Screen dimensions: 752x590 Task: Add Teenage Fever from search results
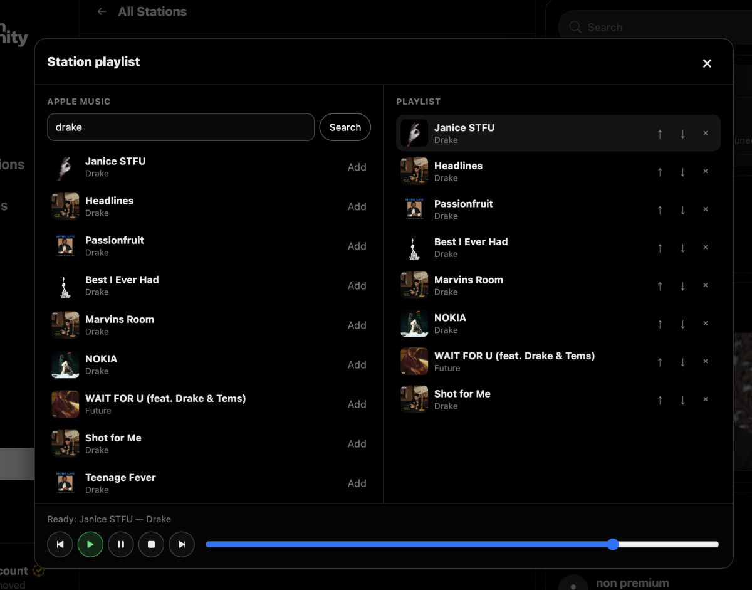tap(357, 483)
